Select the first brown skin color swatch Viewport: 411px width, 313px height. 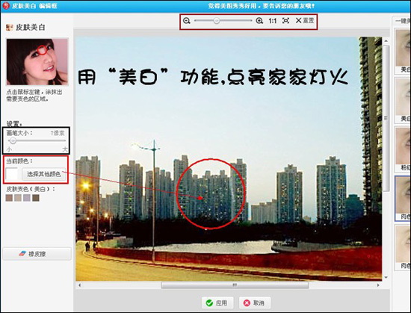pyautogui.click(x=9, y=198)
